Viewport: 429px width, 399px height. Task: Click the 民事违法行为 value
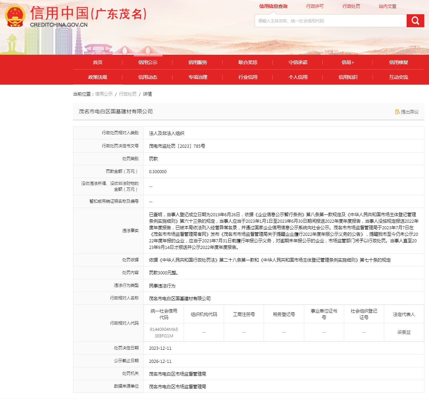162,286
